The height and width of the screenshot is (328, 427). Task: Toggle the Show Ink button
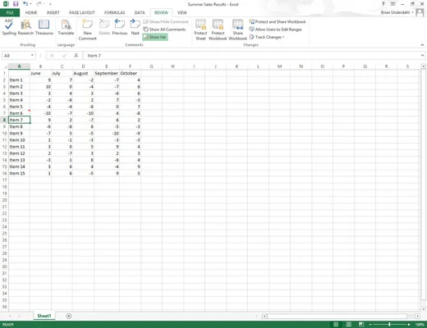(x=155, y=37)
